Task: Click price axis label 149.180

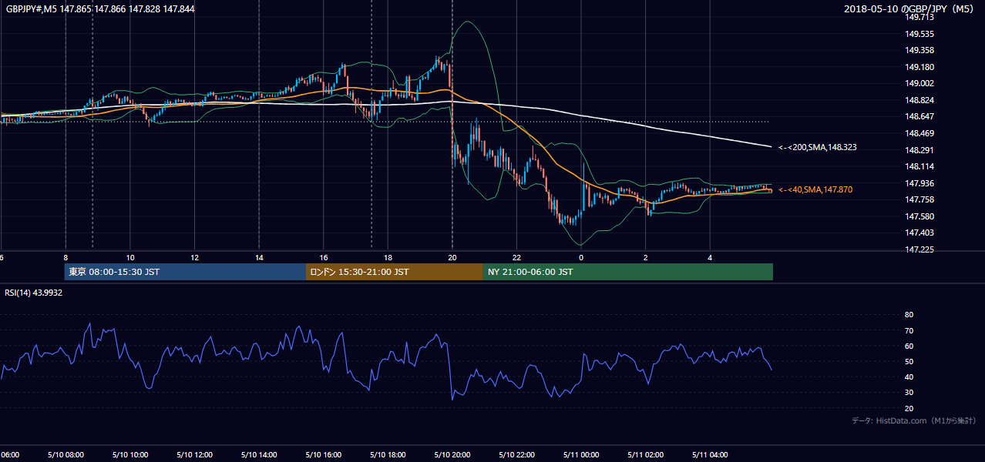Action: pyautogui.click(x=919, y=67)
